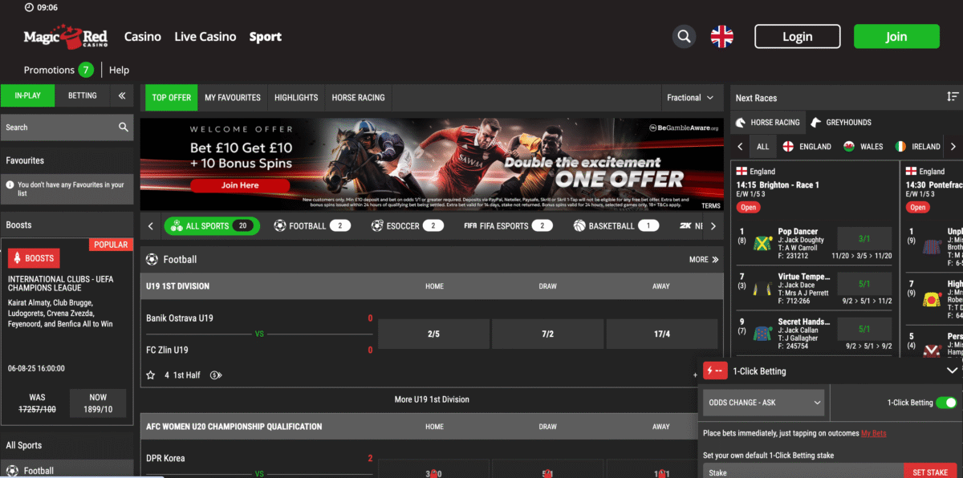963x478 pixels.
Task: Click the Stake input field
Action: tap(802, 472)
